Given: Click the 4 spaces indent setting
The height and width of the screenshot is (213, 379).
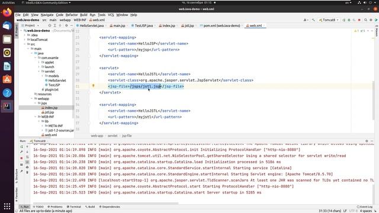Looking at the screenshot, I should [x=366, y=211].
